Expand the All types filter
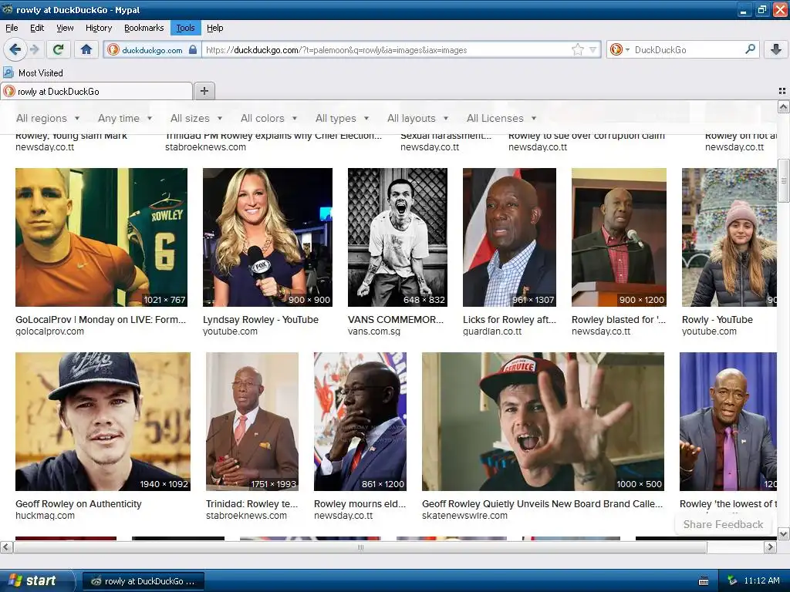The image size is (790, 592). click(342, 118)
